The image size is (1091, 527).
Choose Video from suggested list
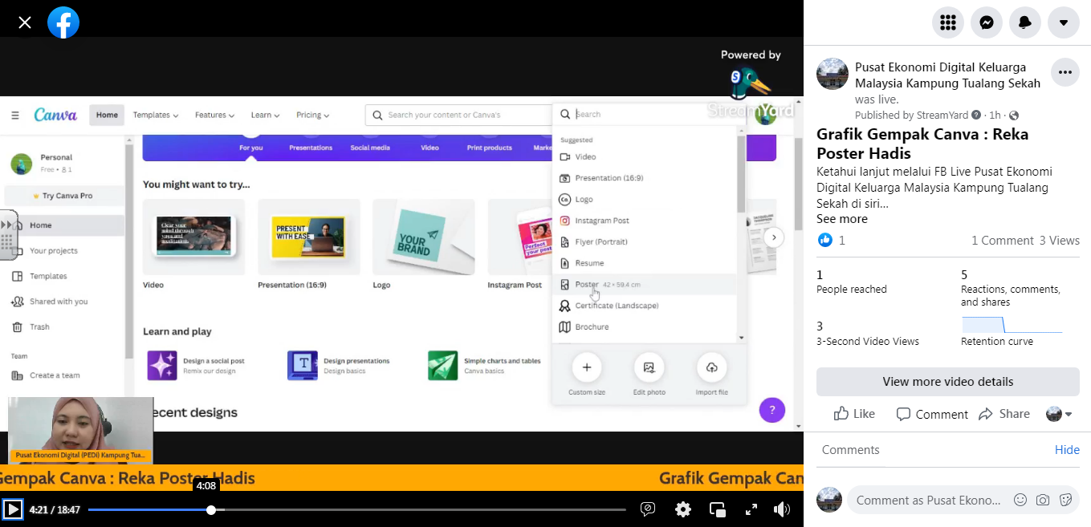coord(645,156)
